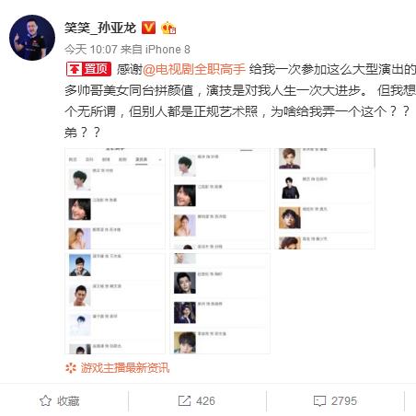The width and height of the screenshot is (416, 416).
Task: Click the post timestamp 今天 10:07
Action: click(x=91, y=49)
